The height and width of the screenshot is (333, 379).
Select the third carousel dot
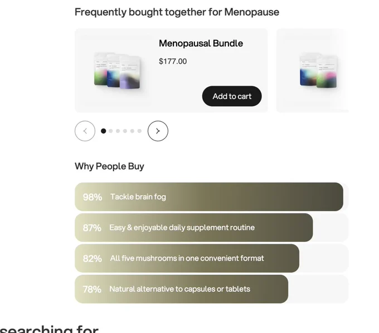click(118, 131)
